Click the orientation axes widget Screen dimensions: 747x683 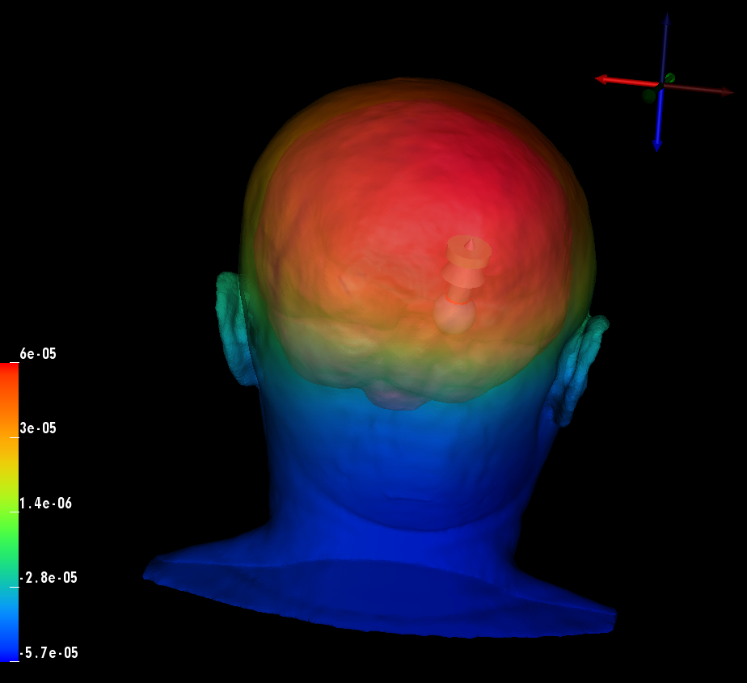point(664,83)
